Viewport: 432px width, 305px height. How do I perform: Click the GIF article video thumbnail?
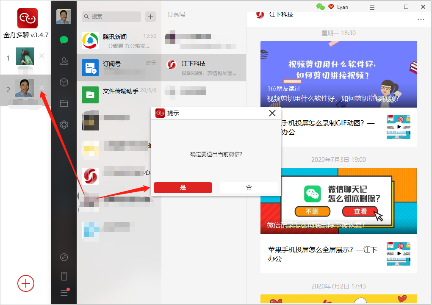(x=399, y=127)
